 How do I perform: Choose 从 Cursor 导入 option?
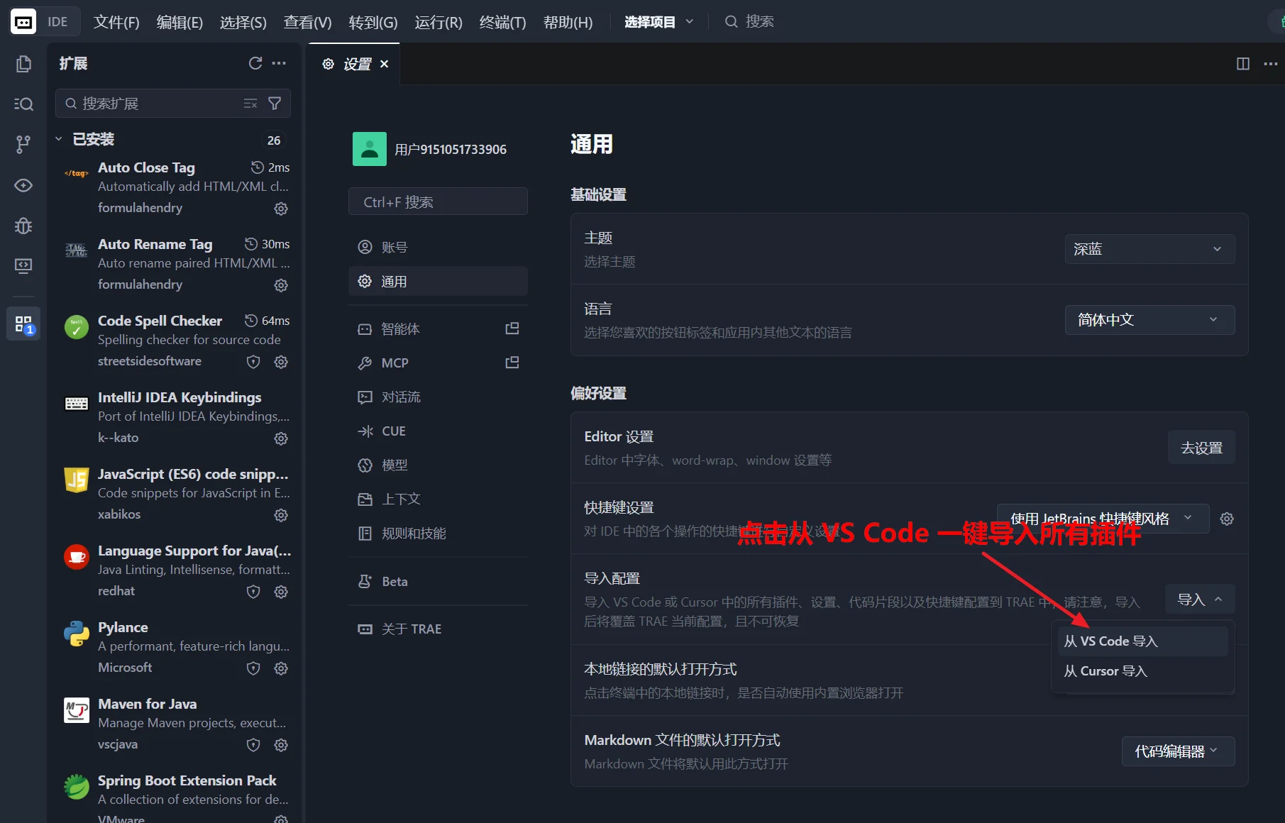[x=1142, y=671]
